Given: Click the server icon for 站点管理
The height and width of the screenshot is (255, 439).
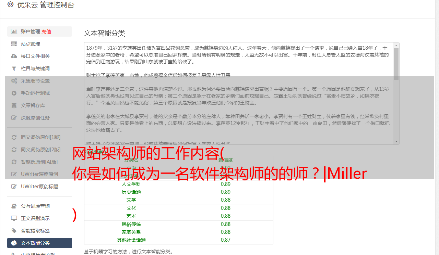Looking at the screenshot, I should point(14,44).
